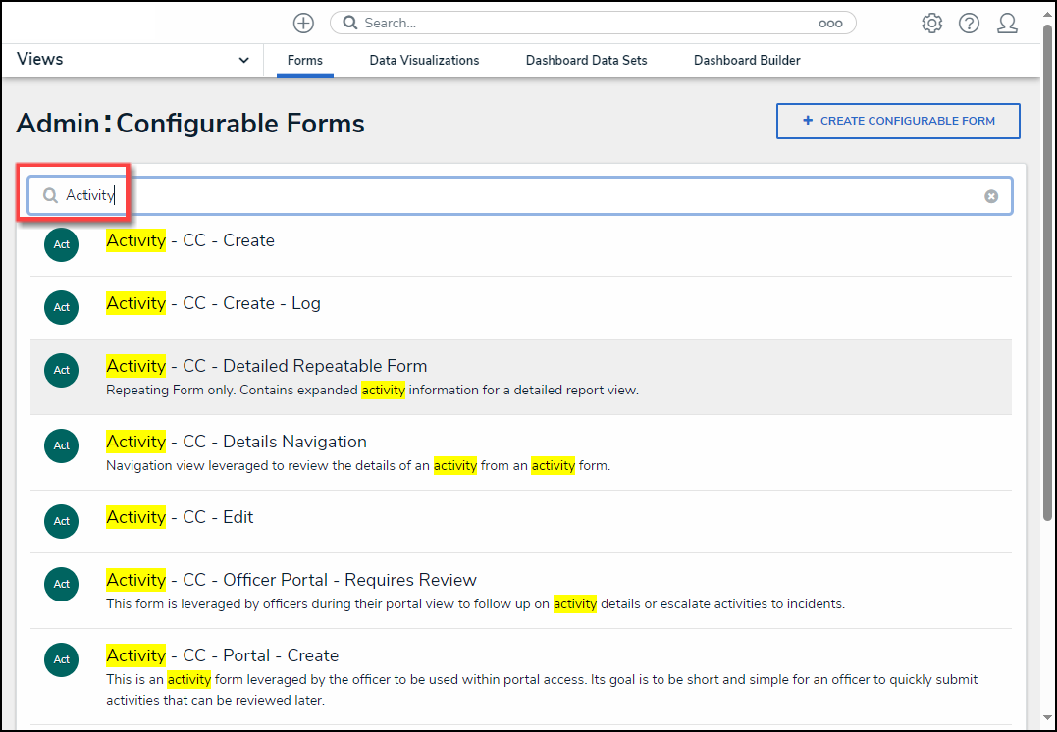Screen dimensions: 1057x732
Task: Open the settings gear icon
Action: coord(931,24)
